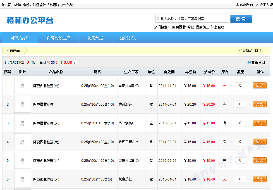Click spec 0.25g*36s*500盒(10)

[x=97, y=104]
